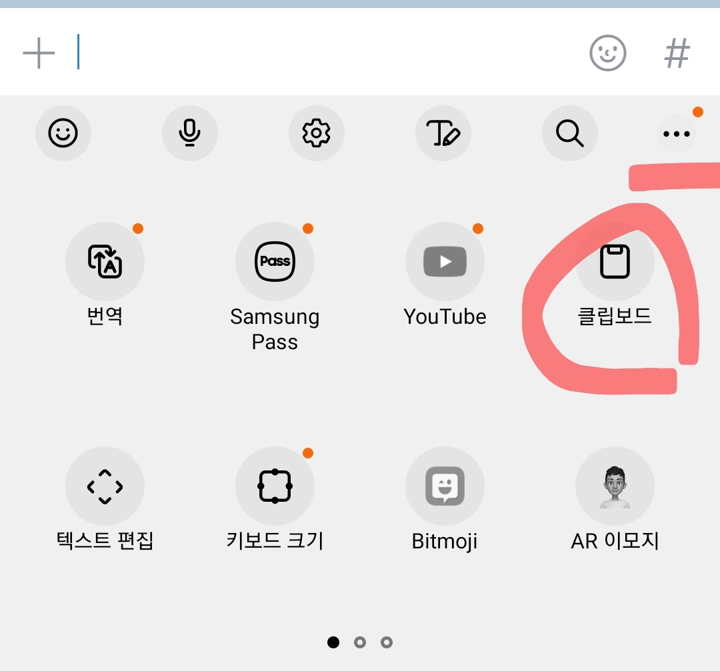Open YouTube search from the keyboard
Image resolution: width=720 pixels, height=671 pixels.
pyautogui.click(x=445, y=261)
